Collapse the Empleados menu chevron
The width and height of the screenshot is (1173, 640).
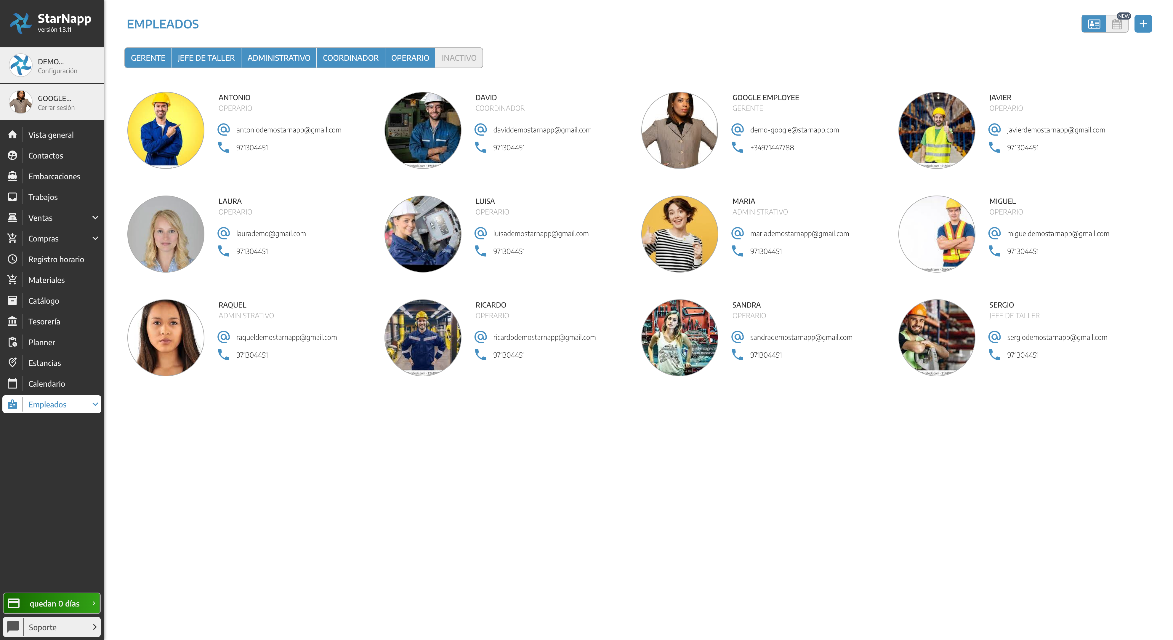pyautogui.click(x=95, y=404)
